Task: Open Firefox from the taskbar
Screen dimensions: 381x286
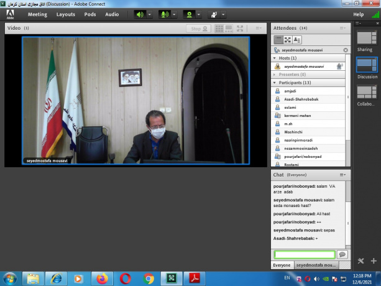Action: tap(103, 277)
